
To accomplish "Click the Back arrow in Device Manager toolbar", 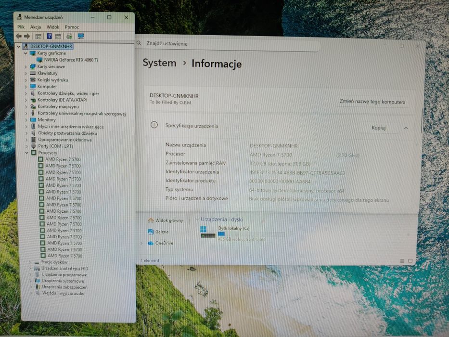I will point(19,36).
